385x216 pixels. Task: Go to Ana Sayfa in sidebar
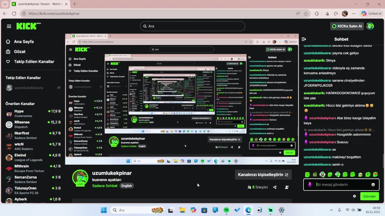click(x=20, y=42)
